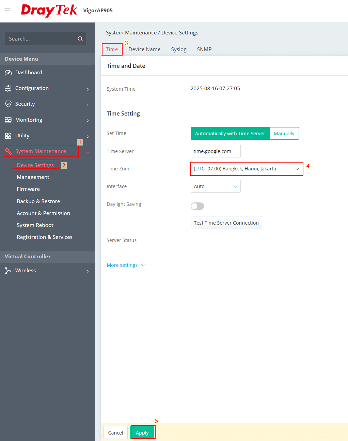The width and height of the screenshot is (348, 441).
Task: Select Manually set time option
Action: (x=284, y=134)
